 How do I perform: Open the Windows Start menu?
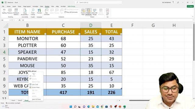coord(71,107)
